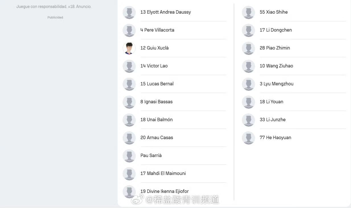Click Guiu Xuclà's player photo
This screenshot has height=208, width=351.
tap(129, 48)
